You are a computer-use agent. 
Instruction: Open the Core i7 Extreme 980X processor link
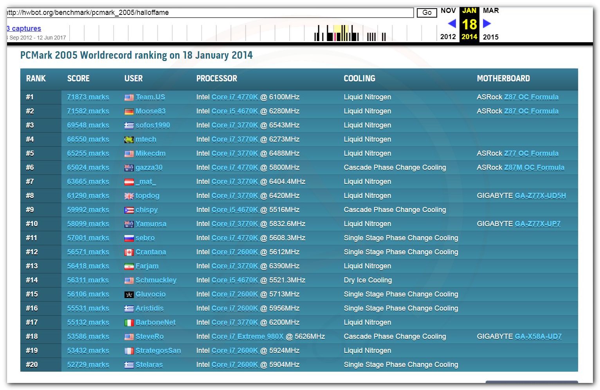tap(247, 336)
